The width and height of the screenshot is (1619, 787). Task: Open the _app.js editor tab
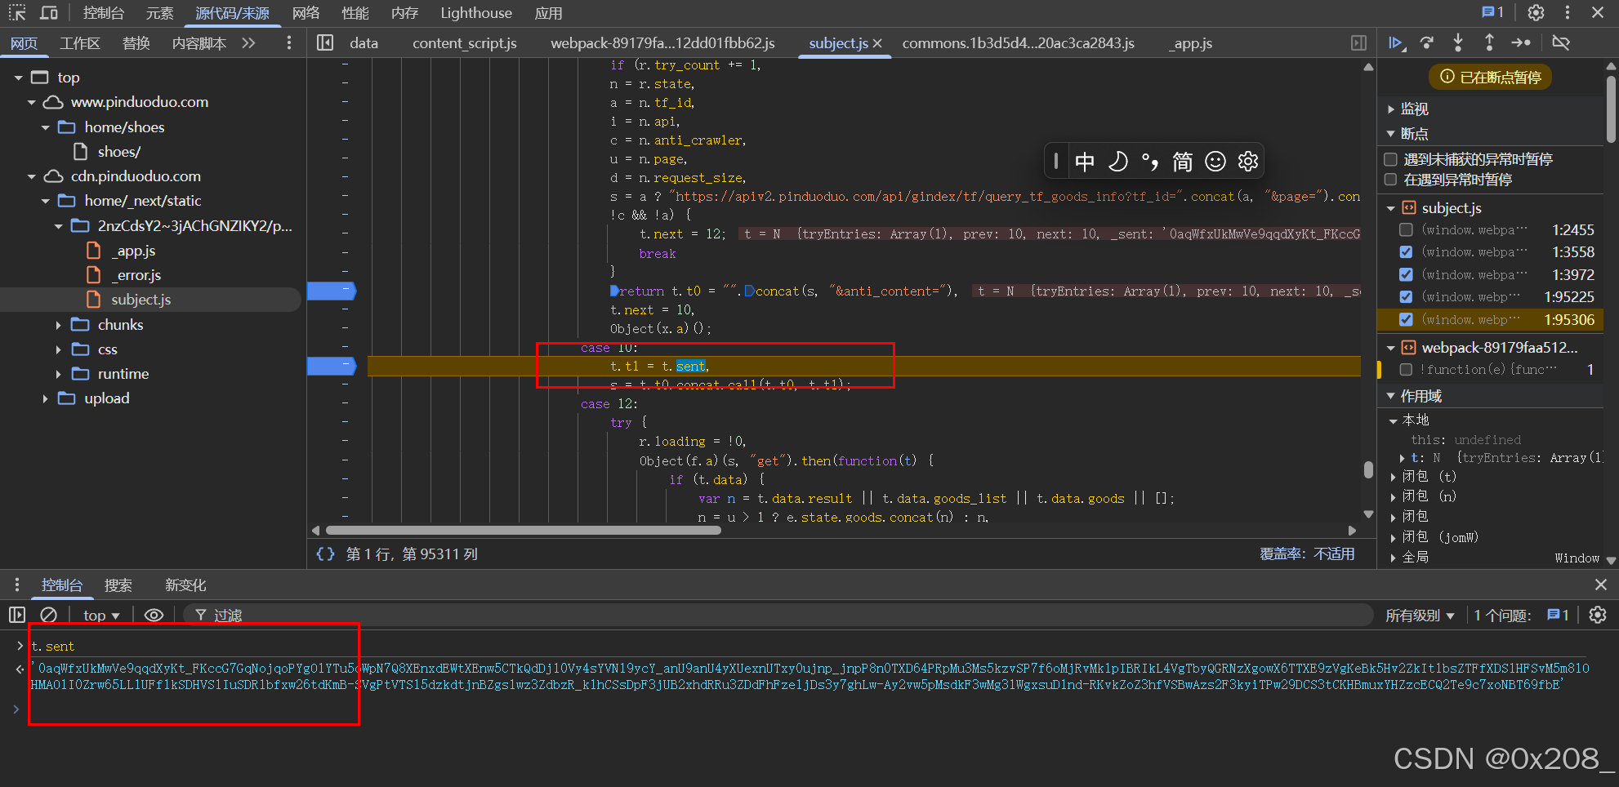(x=1191, y=43)
